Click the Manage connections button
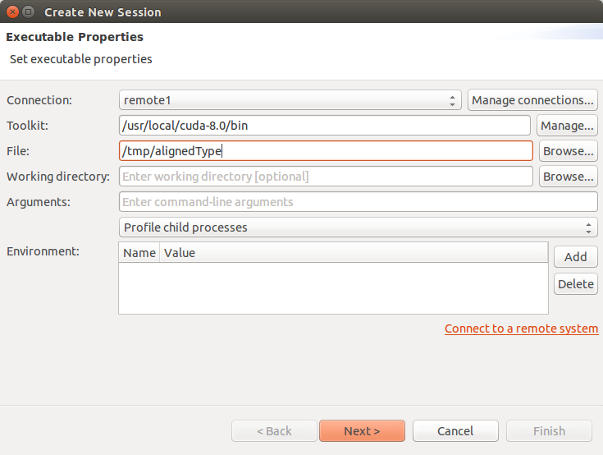 532,100
